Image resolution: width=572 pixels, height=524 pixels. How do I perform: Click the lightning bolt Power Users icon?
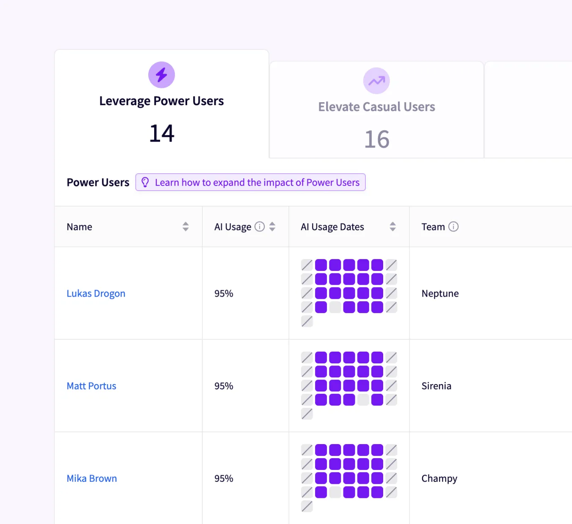click(x=161, y=75)
